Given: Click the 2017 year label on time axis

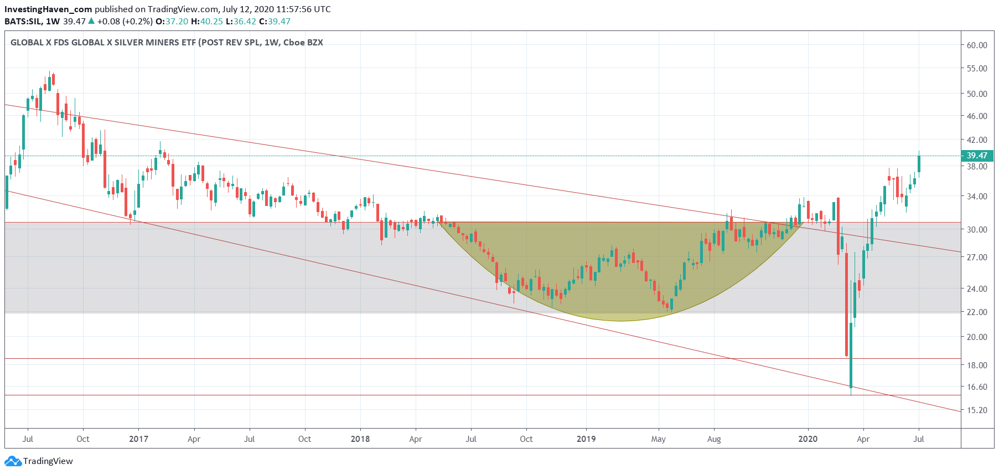Looking at the screenshot, I should click(x=138, y=439).
